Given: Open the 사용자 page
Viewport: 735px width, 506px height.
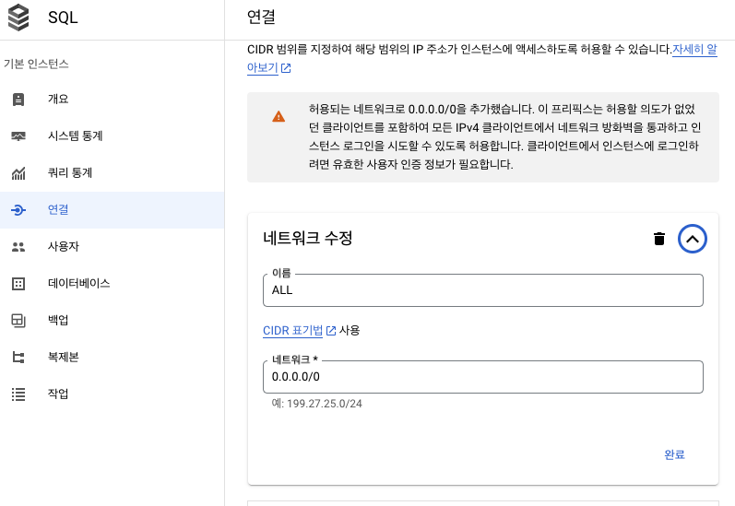Looking at the screenshot, I should click(x=112, y=247).
